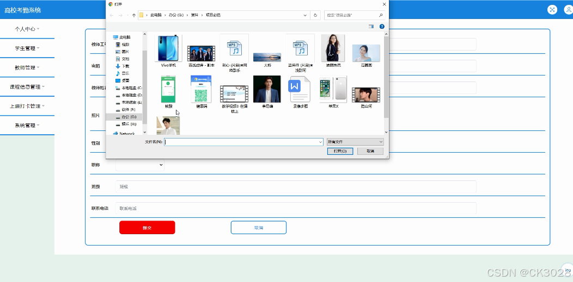Image resolution: width=573 pixels, height=282 pixels.
Task: Open 音乐 folder in navigation pane
Action: 123,73
